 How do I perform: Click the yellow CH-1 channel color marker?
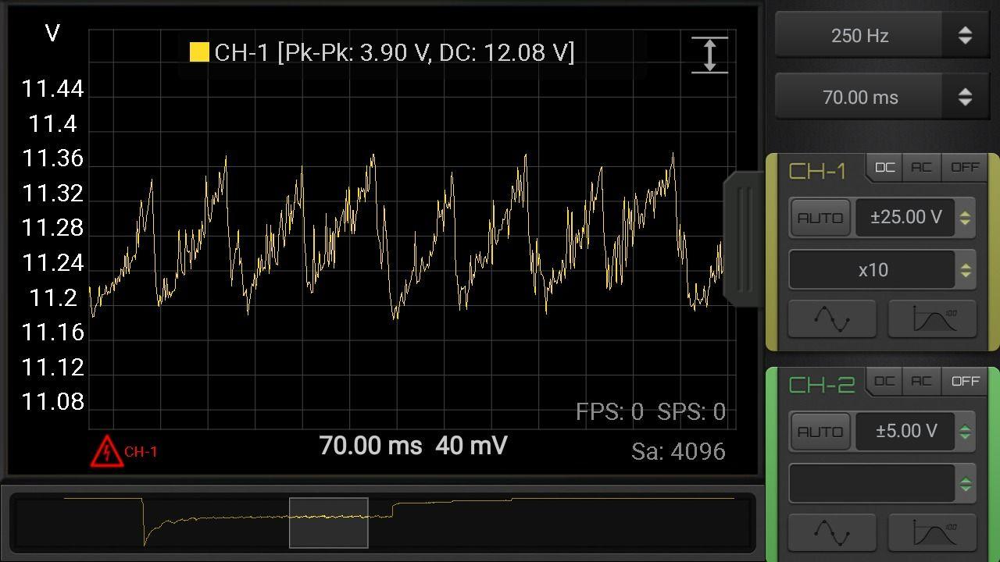click(198, 52)
